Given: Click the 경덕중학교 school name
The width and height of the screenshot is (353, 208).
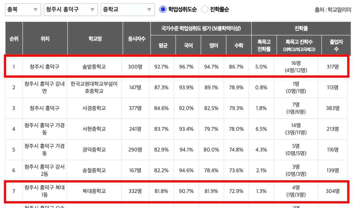Looking at the screenshot, I should pyautogui.click(x=94, y=150).
